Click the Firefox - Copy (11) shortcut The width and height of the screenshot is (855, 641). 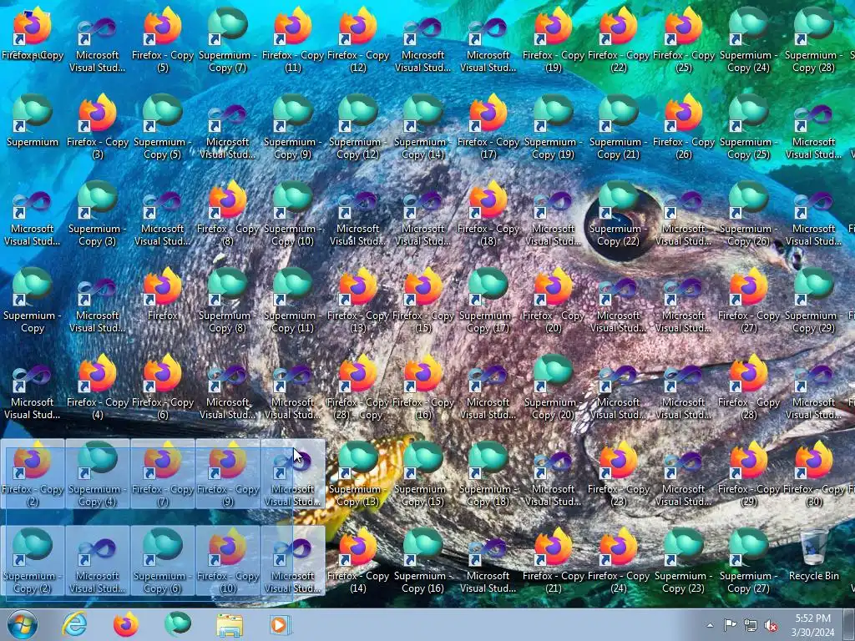[293, 40]
